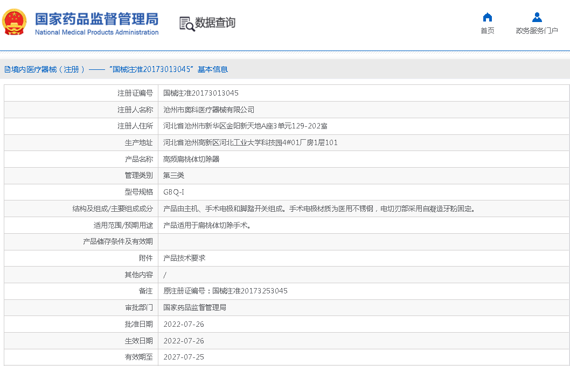Click the small icon before the 境内医疗器械 heading

click(x=7, y=69)
